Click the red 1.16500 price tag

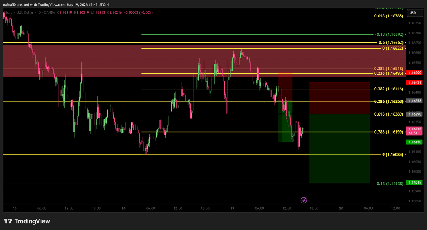tap(415, 72)
